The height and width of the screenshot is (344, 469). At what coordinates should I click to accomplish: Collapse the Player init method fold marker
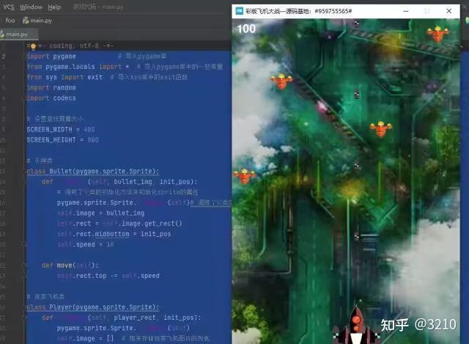(25, 318)
